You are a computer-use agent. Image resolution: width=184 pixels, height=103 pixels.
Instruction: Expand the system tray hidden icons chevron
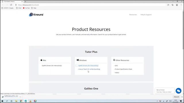coord(157,101)
